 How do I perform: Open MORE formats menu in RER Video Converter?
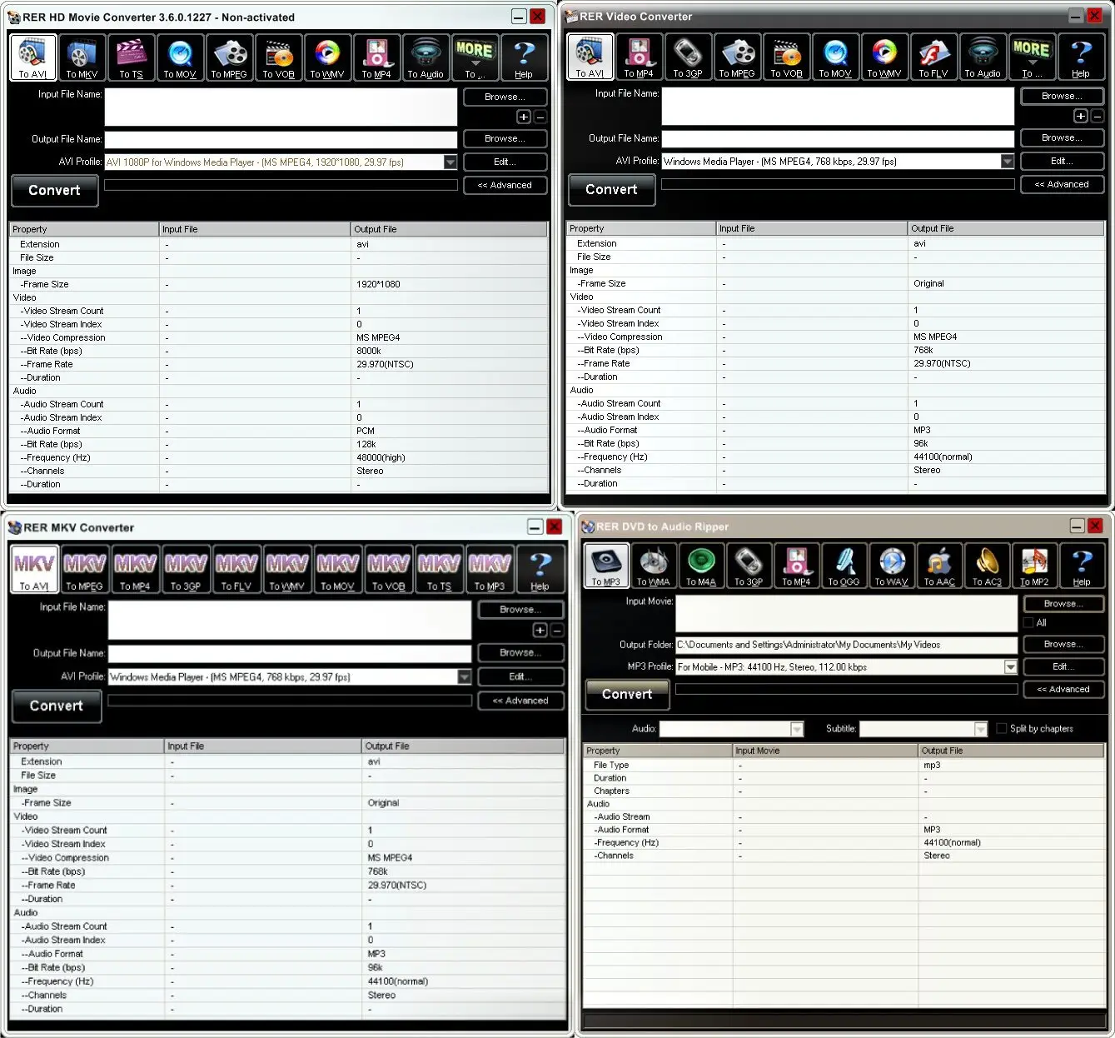[x=1032, y=57]
